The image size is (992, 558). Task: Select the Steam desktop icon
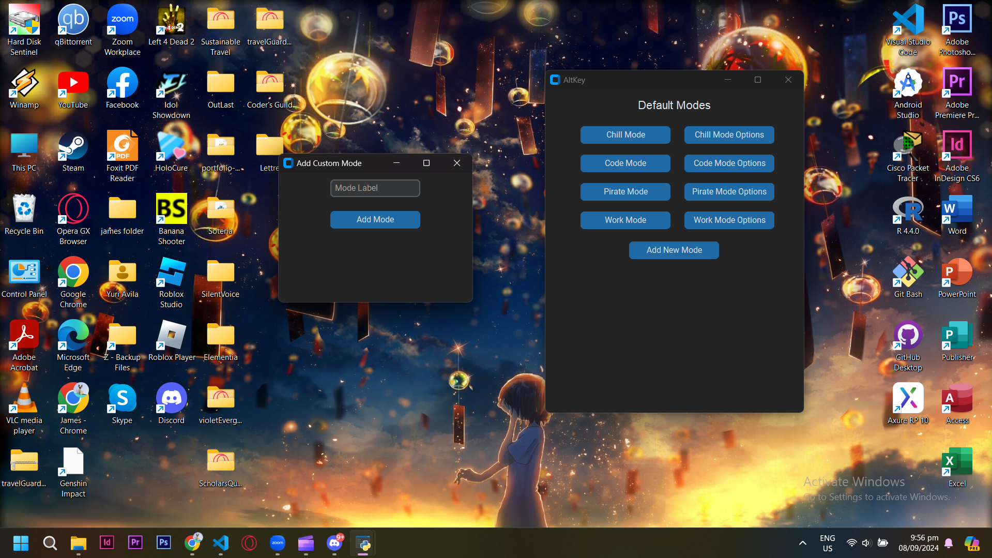pyautogui.click(x=73, y=151)
